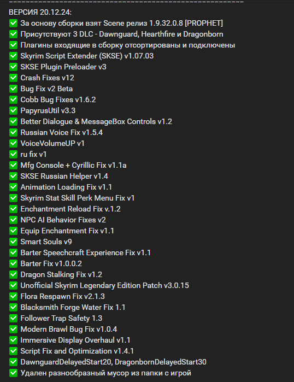Click the green check emoji before PapyrusUtil v3.3

tap(14, 110)
